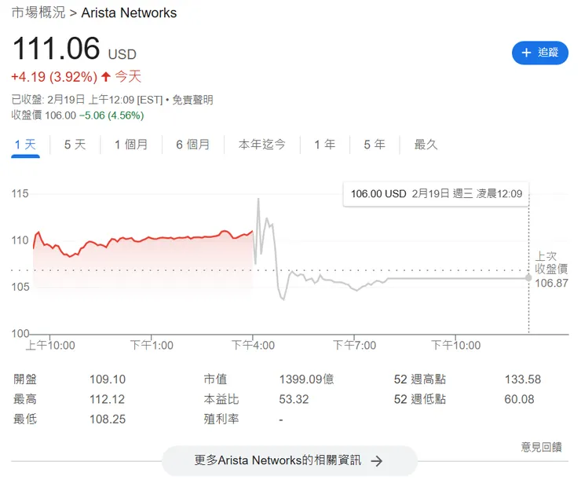This screenshot has height=480, width=581.
Task: Click the 52 週高點 value 133.58
Action: pos(522,379)
